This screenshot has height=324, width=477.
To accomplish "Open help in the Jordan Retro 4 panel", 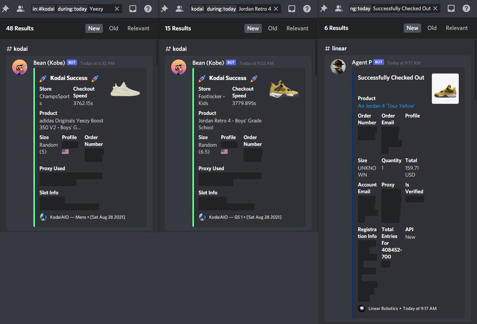I will 307,9.
